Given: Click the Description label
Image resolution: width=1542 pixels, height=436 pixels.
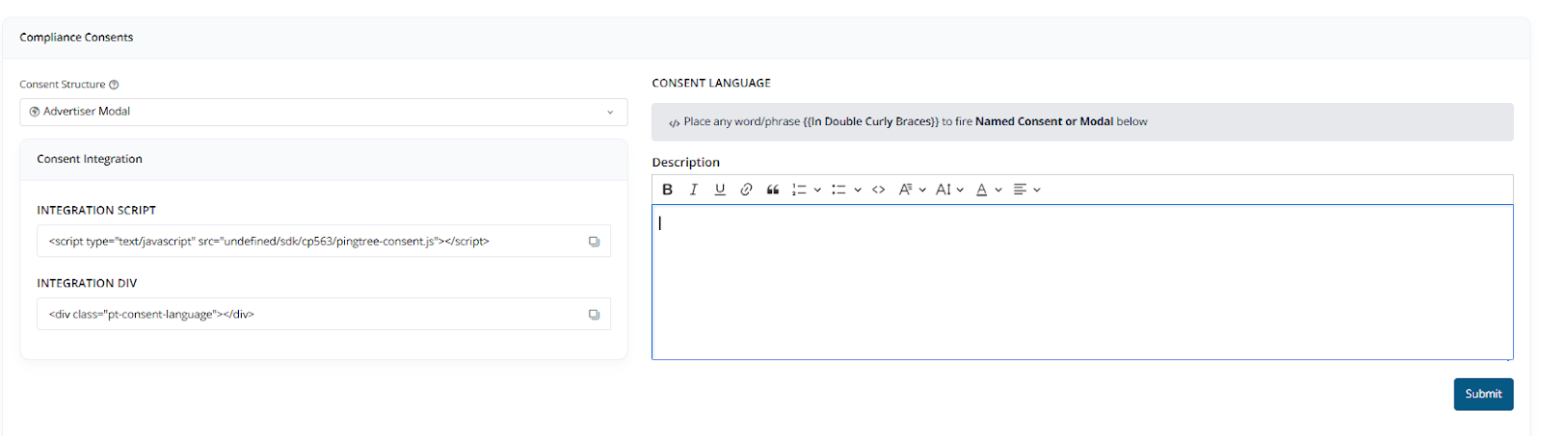Looking at the screenshot, I should (686, 163).
